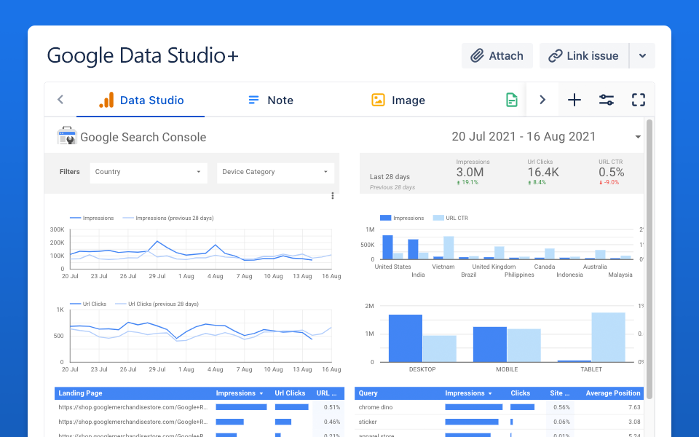Click the Url Clicks column header

pyautogui.click(x=290, y=393)
